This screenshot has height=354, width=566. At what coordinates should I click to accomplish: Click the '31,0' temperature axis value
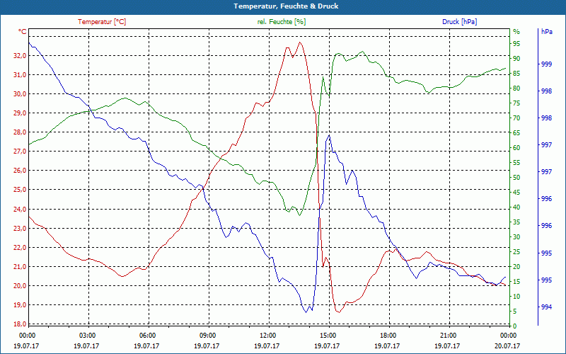21,75
